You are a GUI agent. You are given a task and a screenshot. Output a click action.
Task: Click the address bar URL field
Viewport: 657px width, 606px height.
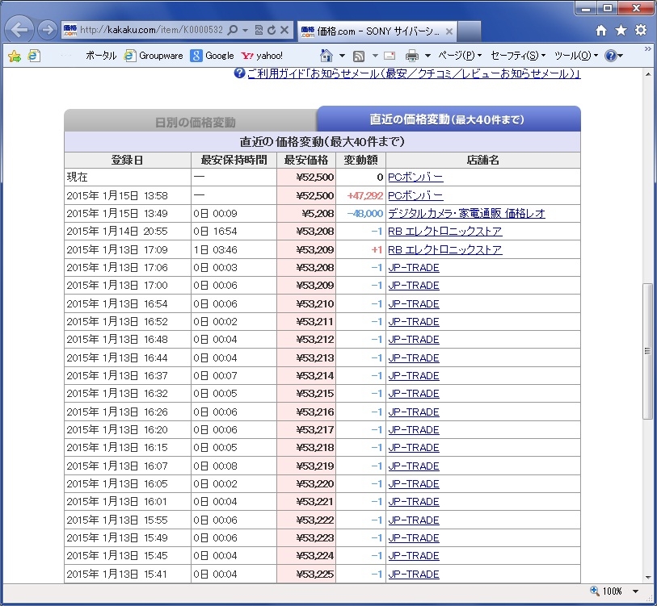coord(151,30)
